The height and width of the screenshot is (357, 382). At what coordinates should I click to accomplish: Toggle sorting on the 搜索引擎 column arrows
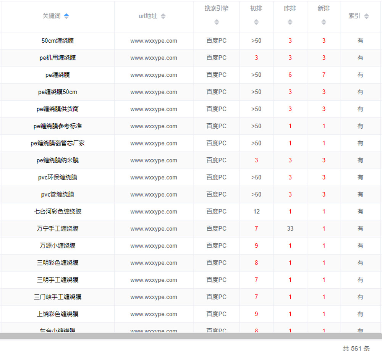[217, 22]
